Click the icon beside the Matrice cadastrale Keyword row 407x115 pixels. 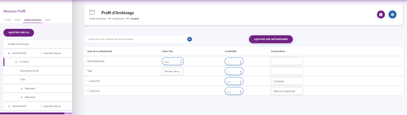click(88, 91)
